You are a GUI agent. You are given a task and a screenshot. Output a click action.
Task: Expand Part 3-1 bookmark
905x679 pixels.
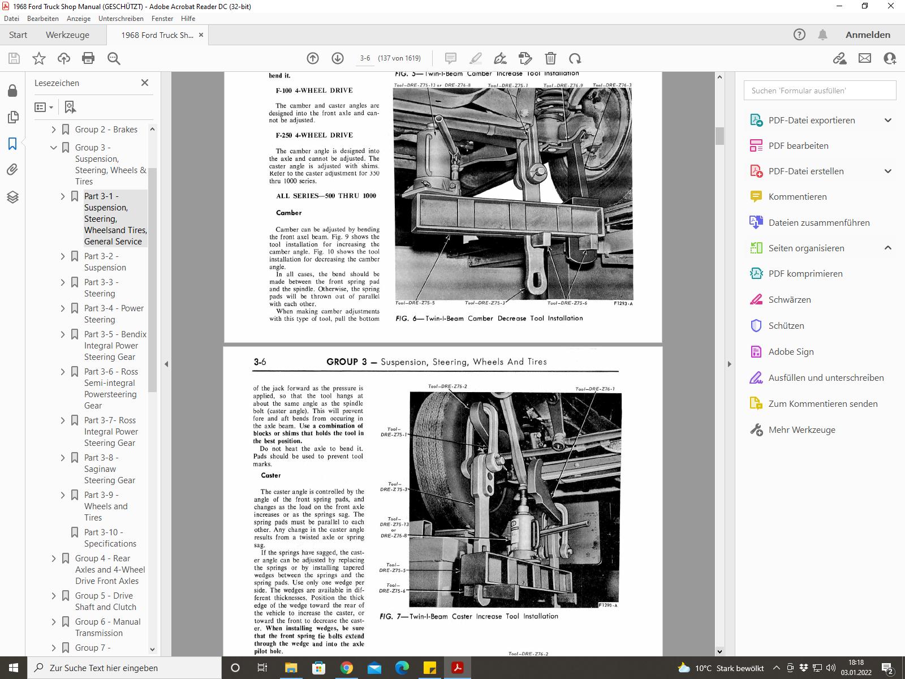tap(63, 196)
